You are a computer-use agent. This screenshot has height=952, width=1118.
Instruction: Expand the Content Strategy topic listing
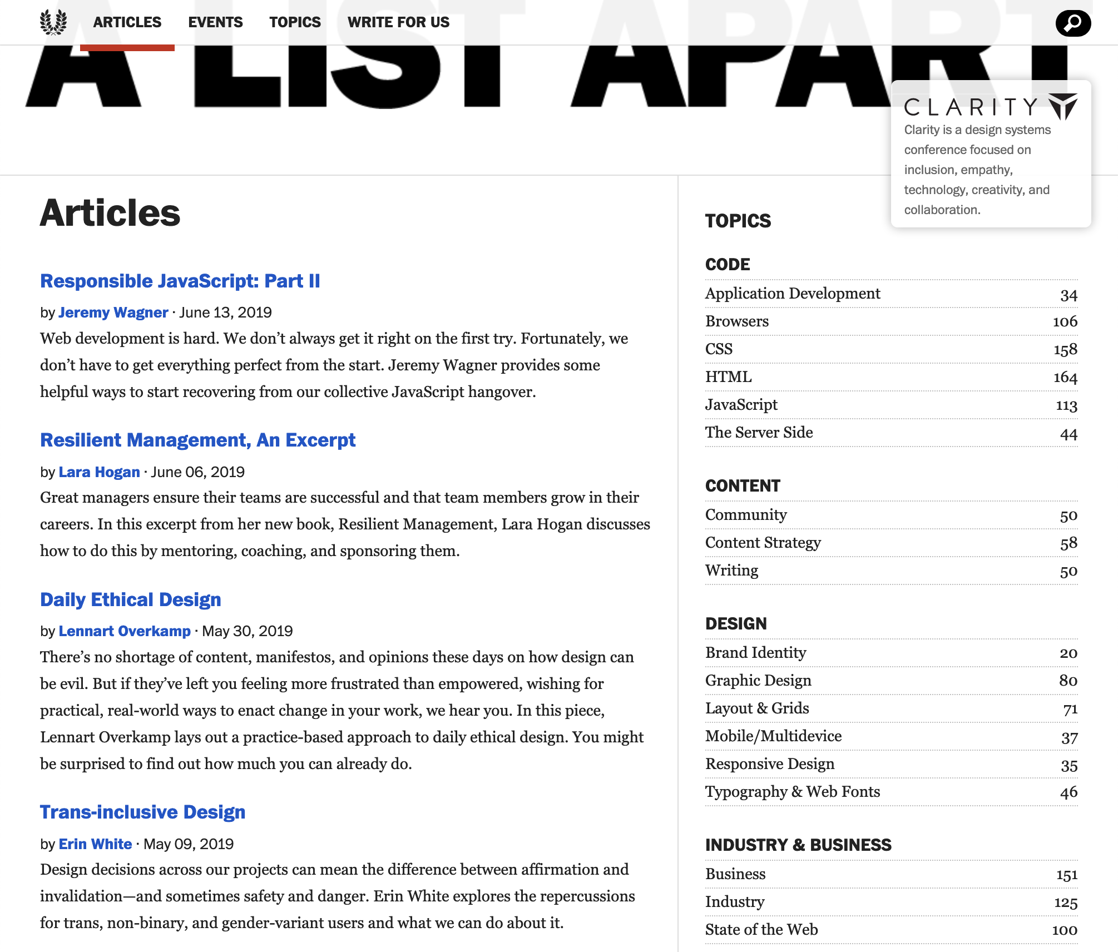763,542
